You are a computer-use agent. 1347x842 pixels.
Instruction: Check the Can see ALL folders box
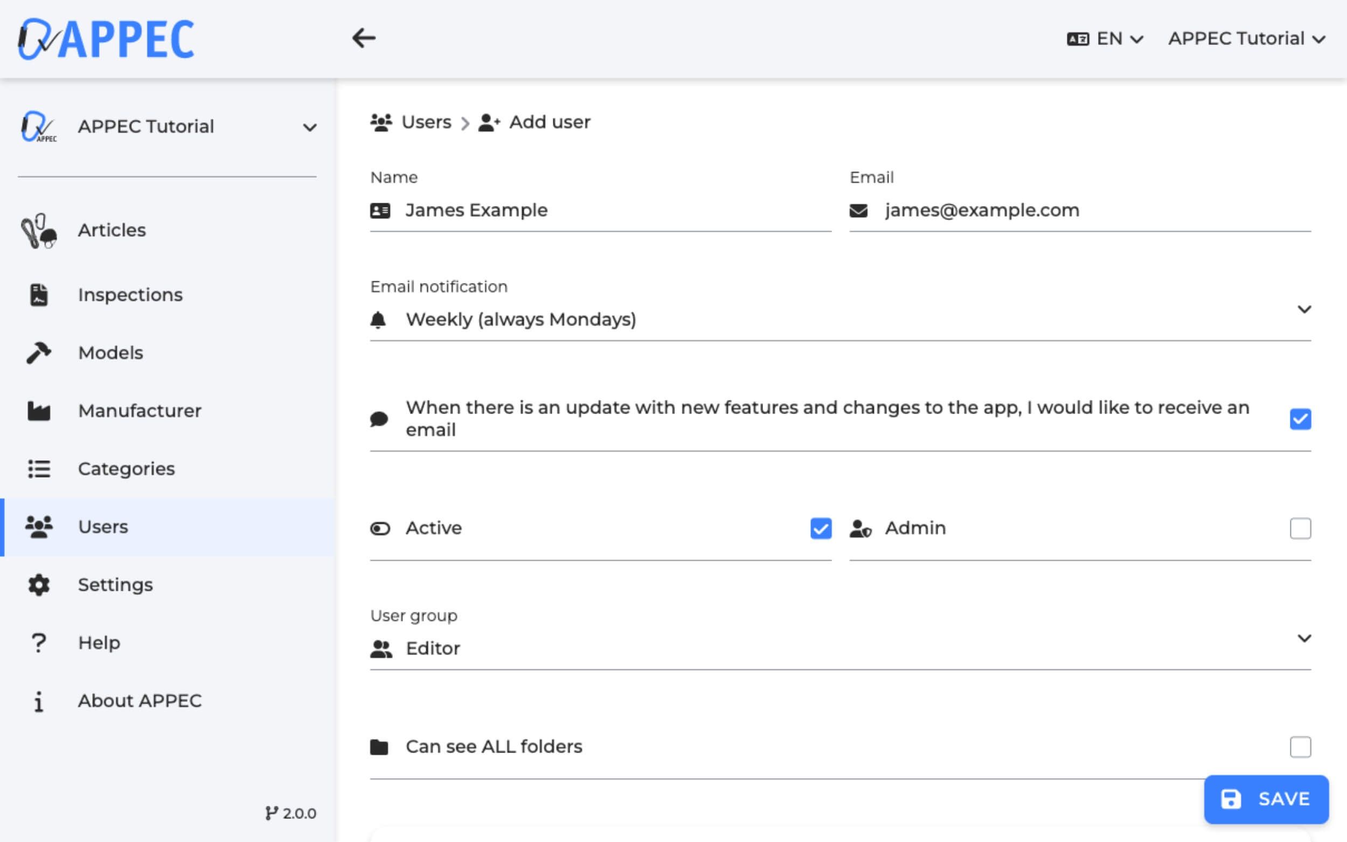point(1300,747)
